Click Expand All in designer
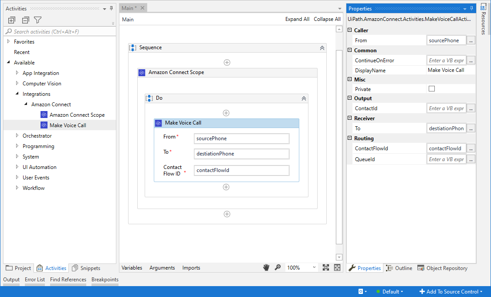Viewport: 491px width, 297px height. pos(297,19)
